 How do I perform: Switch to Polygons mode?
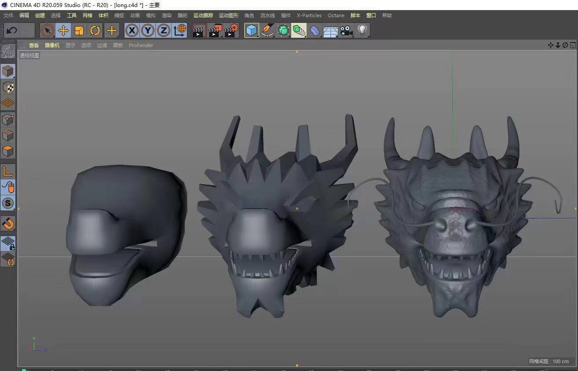point(8,151)
